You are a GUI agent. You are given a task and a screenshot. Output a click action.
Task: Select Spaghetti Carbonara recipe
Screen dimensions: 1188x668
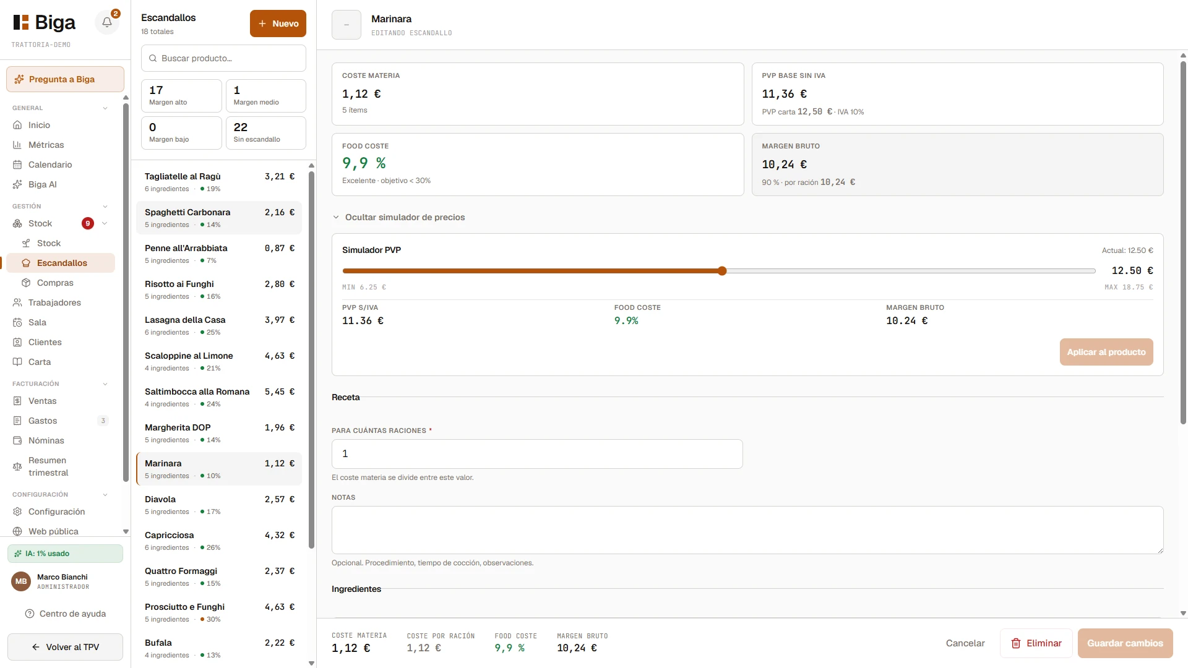(219, 218)
